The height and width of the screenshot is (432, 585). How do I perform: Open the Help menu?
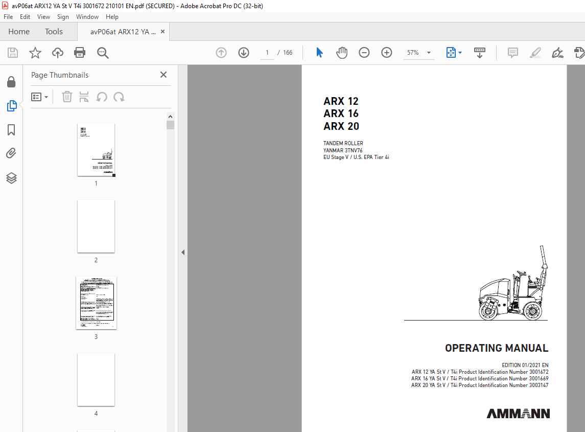click(112, 17)
